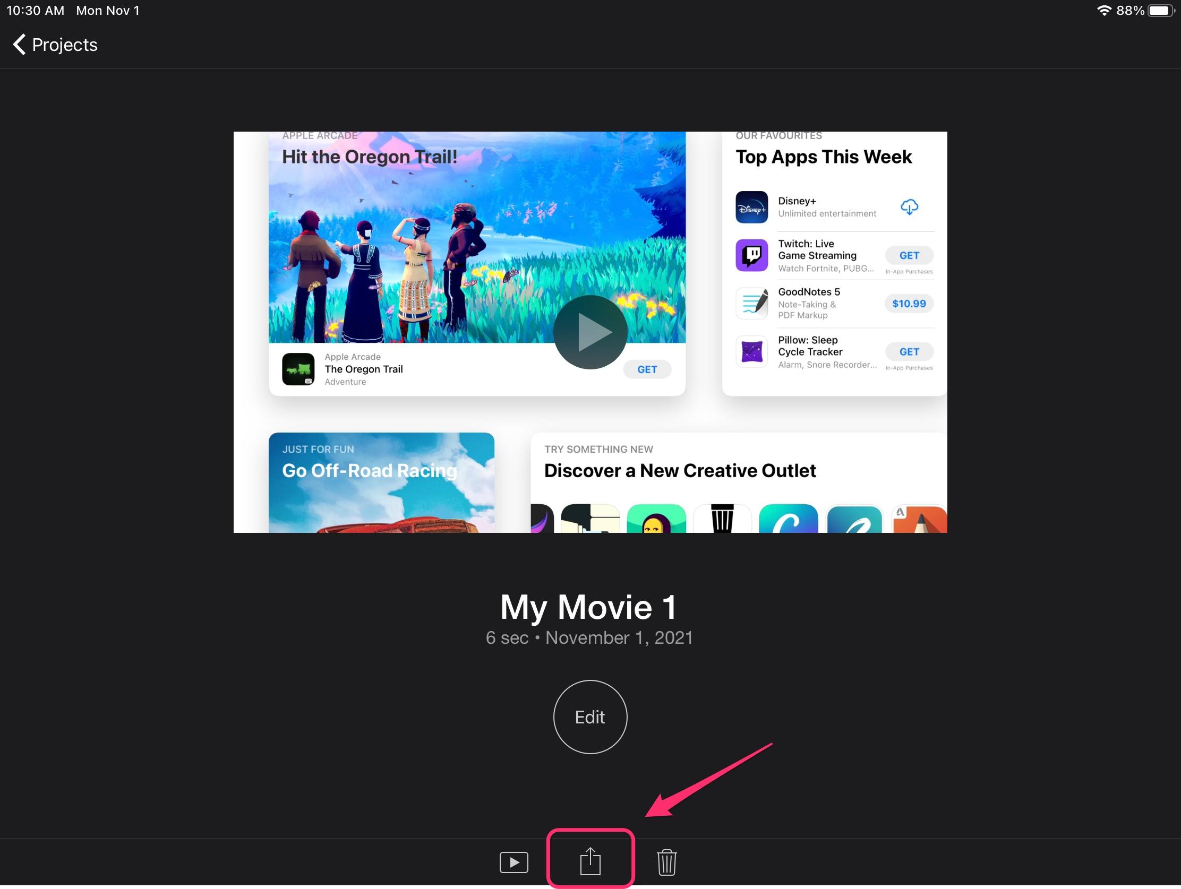Click the battery indicator in status bar
This screenshot has width=1181, height=889.
(1160, 11)
